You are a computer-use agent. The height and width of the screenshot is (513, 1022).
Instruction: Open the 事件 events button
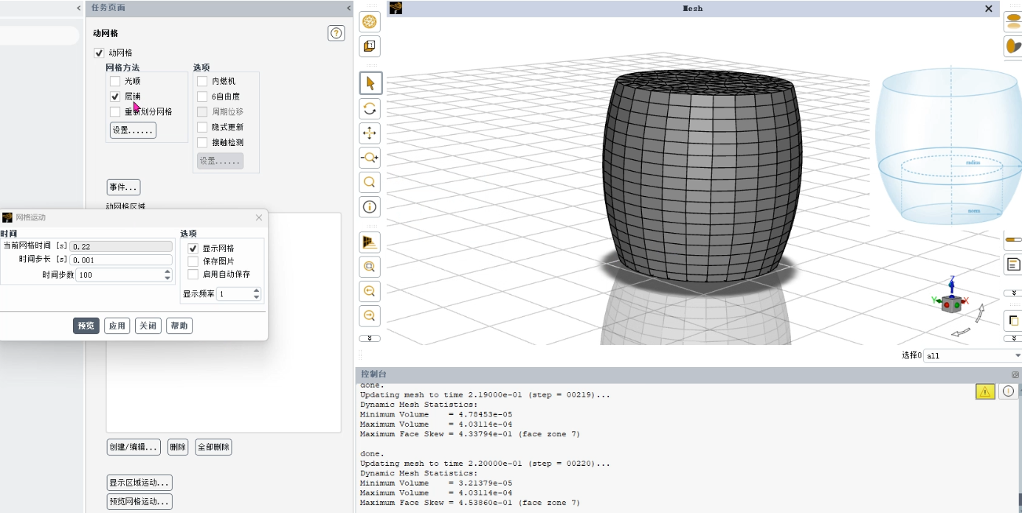click(x=123, y=187)
